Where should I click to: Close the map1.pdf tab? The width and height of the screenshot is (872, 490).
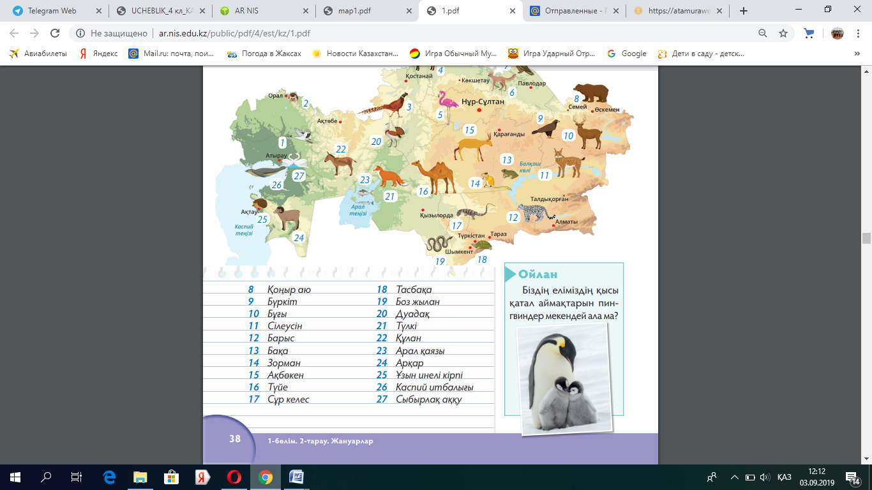click(408, 11)
